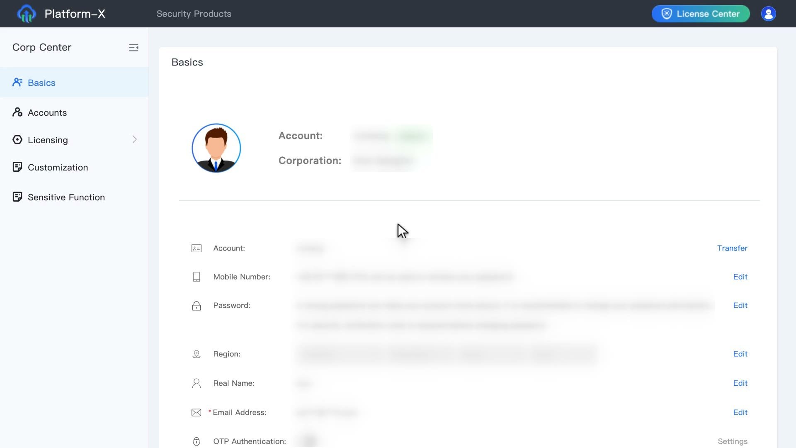This screenshot has width=796, height=448.
Task: Open the Licensing menu item
Action: point(74,140)
